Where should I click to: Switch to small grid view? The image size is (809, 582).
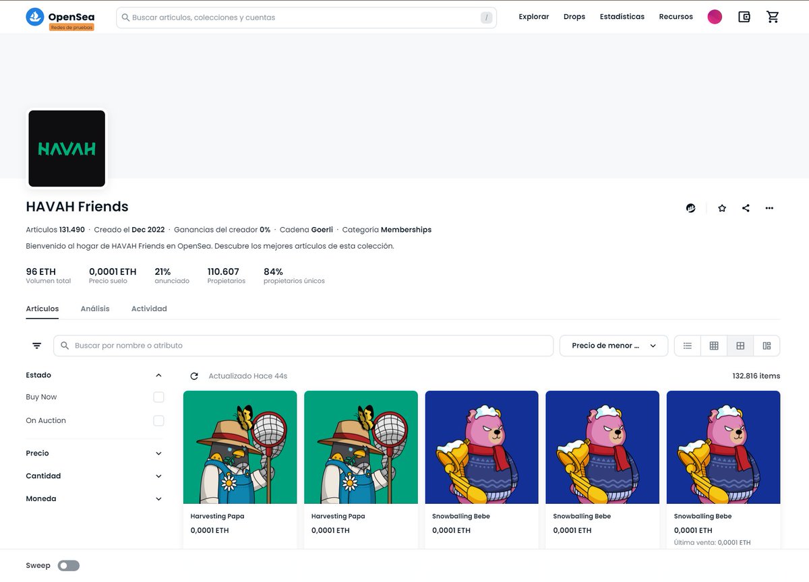(714, 346)
